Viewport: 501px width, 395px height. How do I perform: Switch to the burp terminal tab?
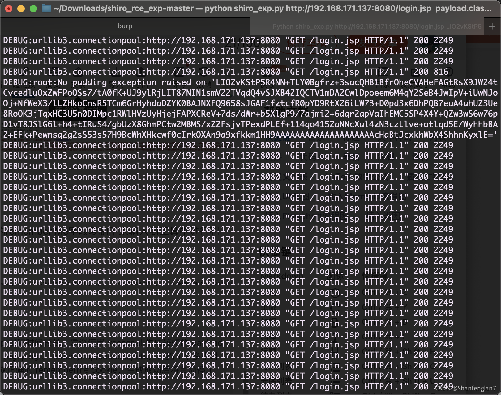coord(125,26)
